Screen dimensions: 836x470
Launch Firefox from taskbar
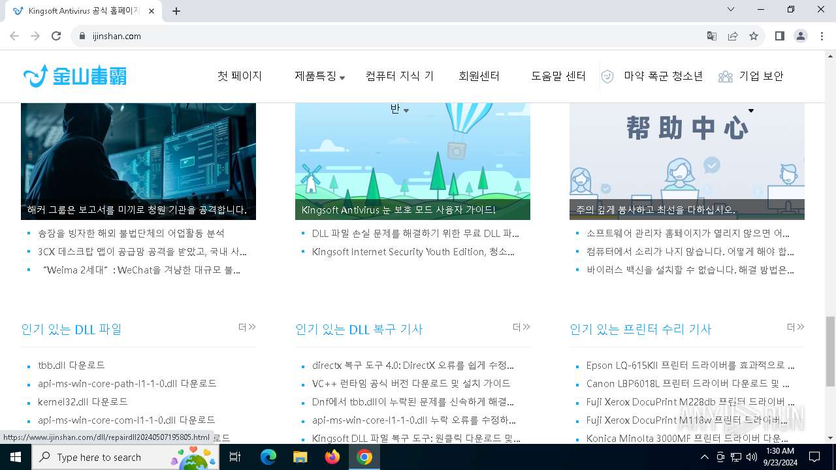pyautogui.click(x=332, y=457)
